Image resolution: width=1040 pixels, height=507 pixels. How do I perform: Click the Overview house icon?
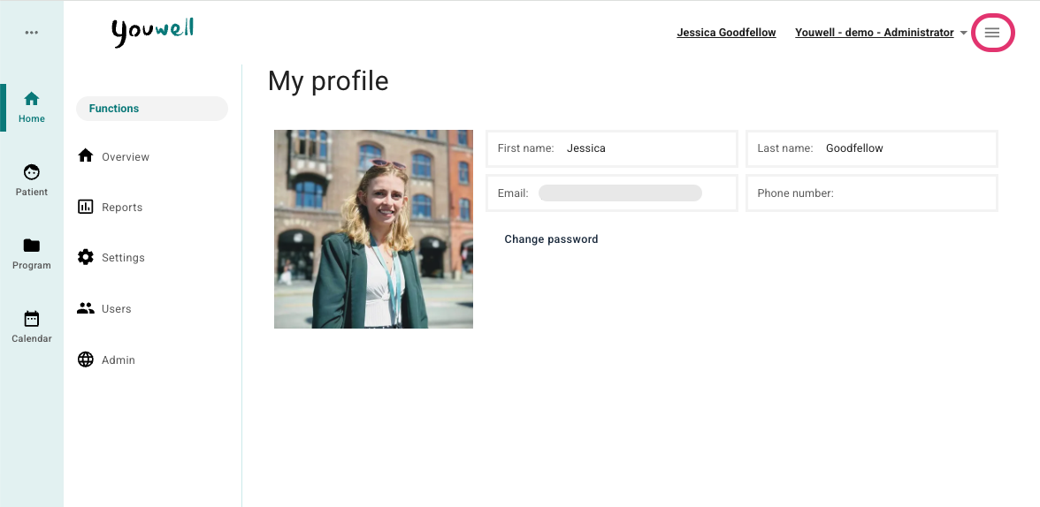pyautogui.click(x=86, y=155)
